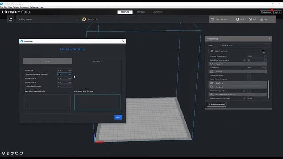Open the View menu

10,7
